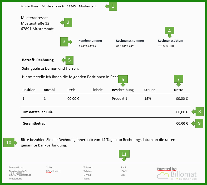Viewport: 207px width, 185px height.
Task: Select marker 10 beside the payment terms text
Action: point(10,143)
